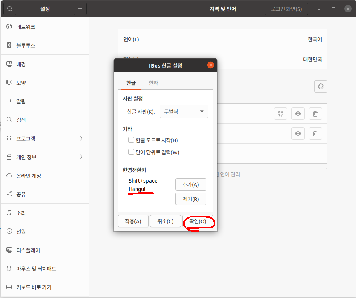Enable 단어 단위로 입력 checkbox
This screenshot has height=298, width=356.
coord(131,152)
